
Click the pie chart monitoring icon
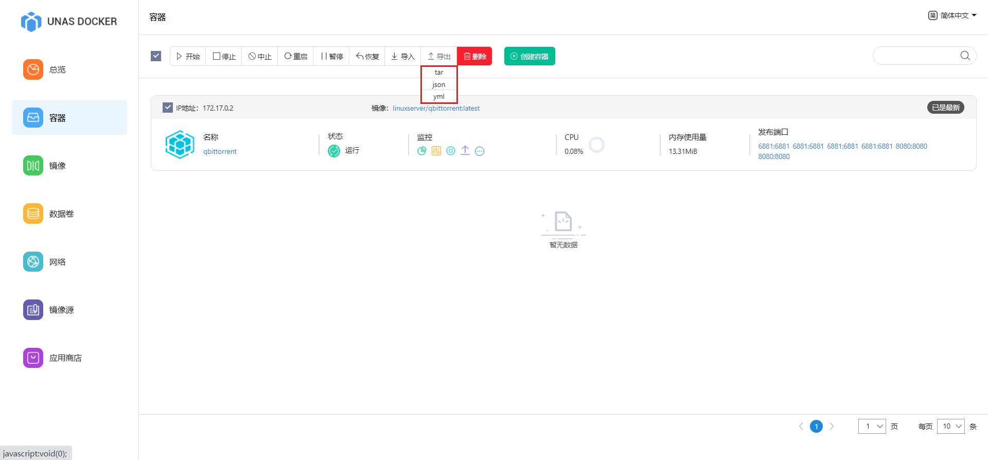tap(421, 151)
